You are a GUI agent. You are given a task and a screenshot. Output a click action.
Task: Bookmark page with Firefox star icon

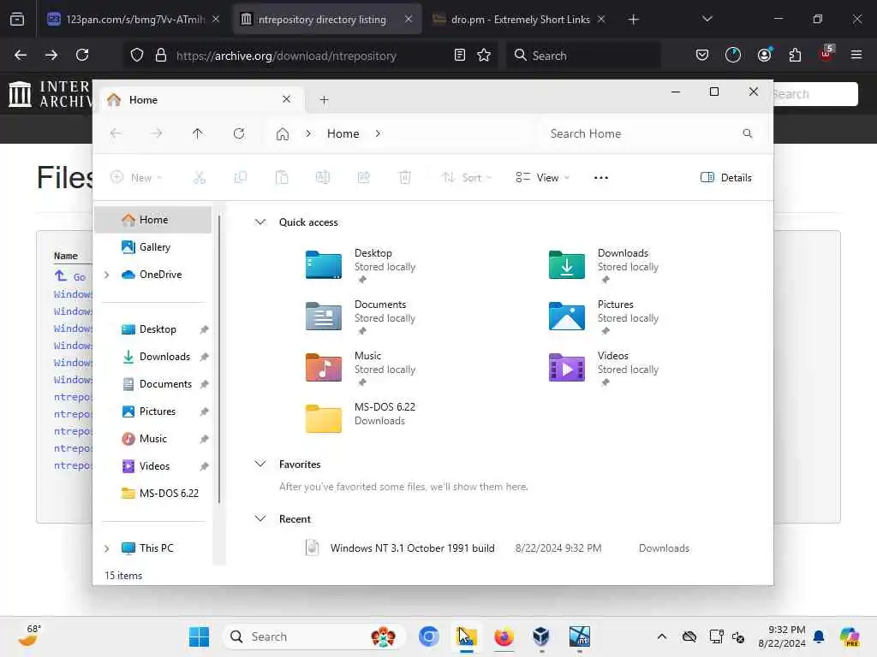[484, 55]
